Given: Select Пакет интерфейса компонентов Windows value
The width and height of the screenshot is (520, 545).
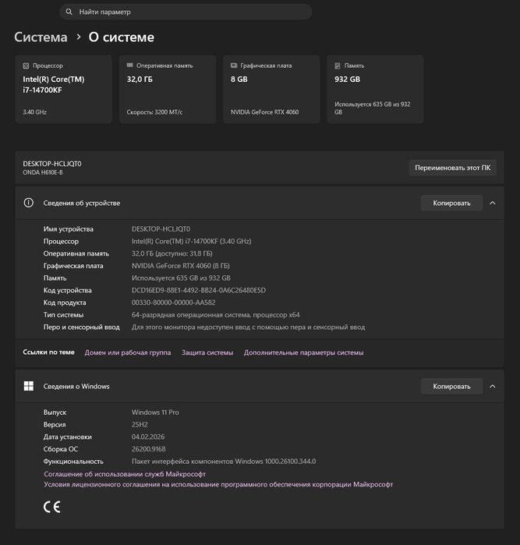Looking at the screenshot, I should tap(224, 462).
